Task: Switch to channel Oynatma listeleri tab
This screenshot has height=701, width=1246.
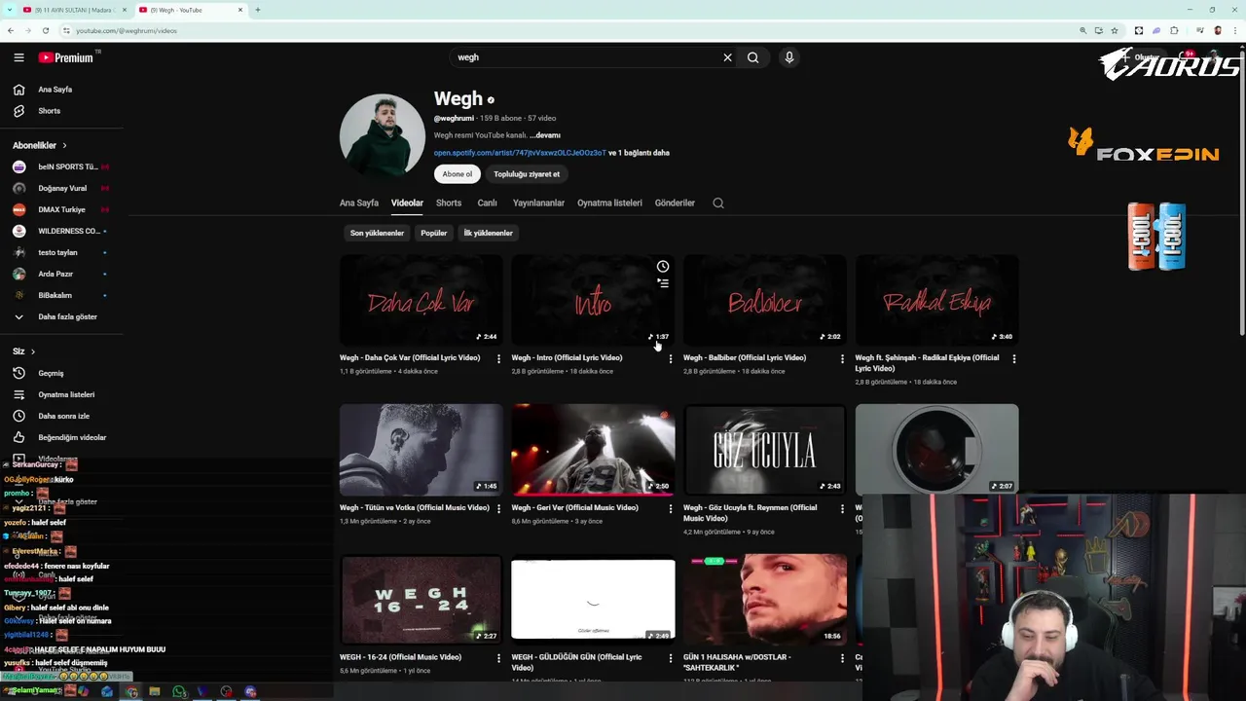Action: (609, 203)
